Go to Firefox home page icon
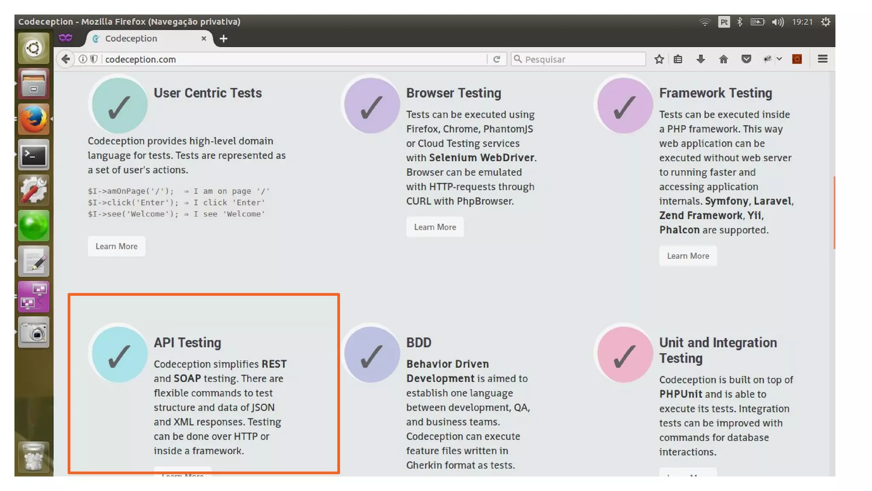The image size is (872, 491). coord(723,59)
